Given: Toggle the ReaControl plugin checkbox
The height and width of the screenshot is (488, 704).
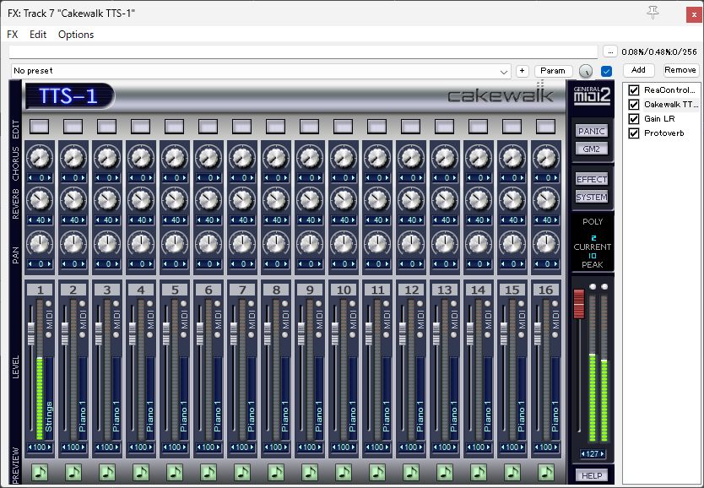Looking at the screenshot, I should [x=634, y=90].
